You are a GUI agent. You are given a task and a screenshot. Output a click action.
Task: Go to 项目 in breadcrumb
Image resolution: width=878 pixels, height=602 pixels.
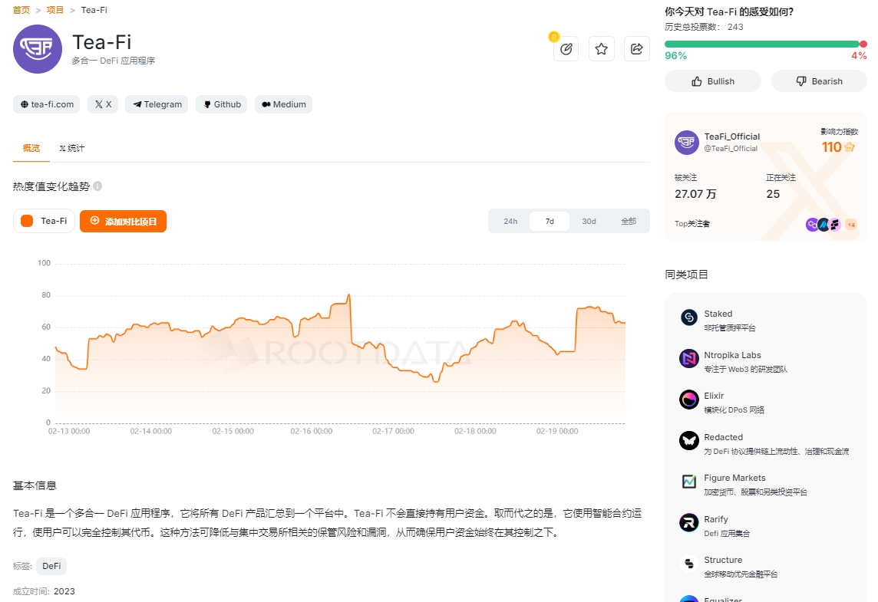tap(55, 10)
